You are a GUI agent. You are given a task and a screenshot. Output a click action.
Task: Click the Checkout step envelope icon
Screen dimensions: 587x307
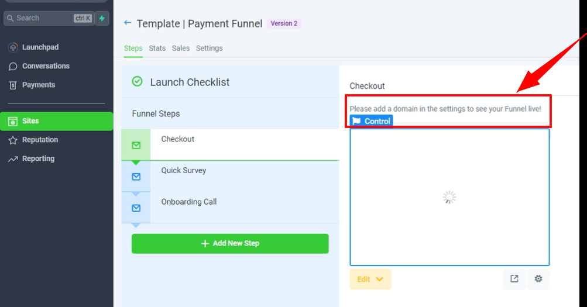click(x=136, y=145)
